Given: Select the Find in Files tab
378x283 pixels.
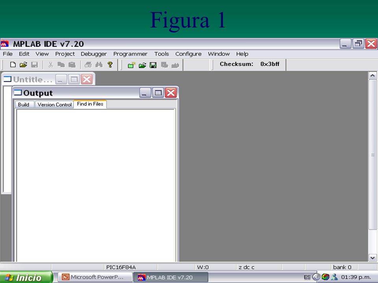Looking at the screenshot, I should pos(90,104).
